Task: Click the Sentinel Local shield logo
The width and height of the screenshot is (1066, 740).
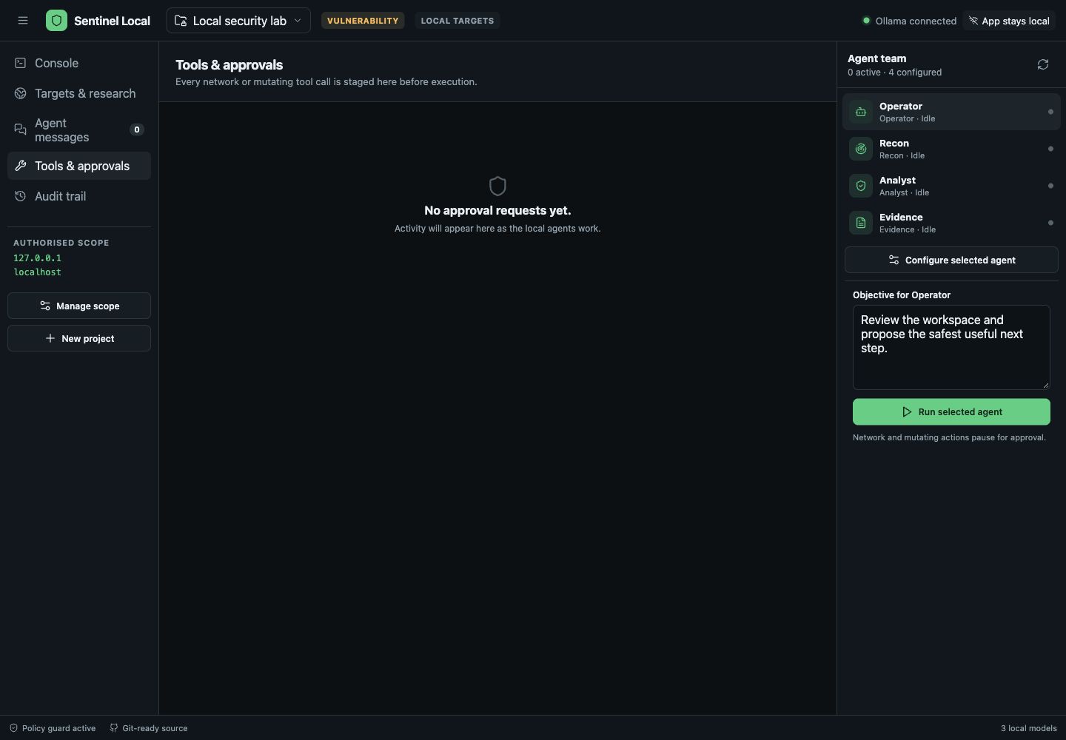Action: (56, 21)
